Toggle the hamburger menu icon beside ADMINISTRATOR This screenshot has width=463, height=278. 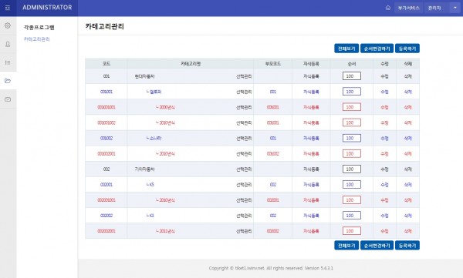[8, 8]
